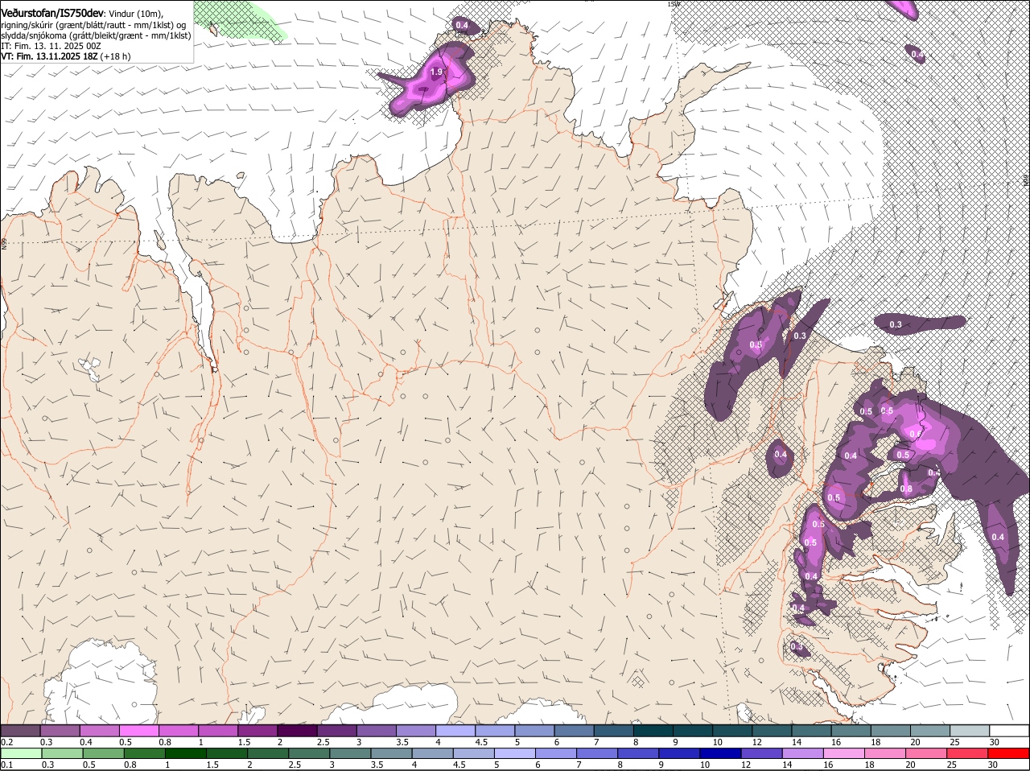
Task: Click the 1.9 snowfall value label on the map
Action: coord(436,72)
